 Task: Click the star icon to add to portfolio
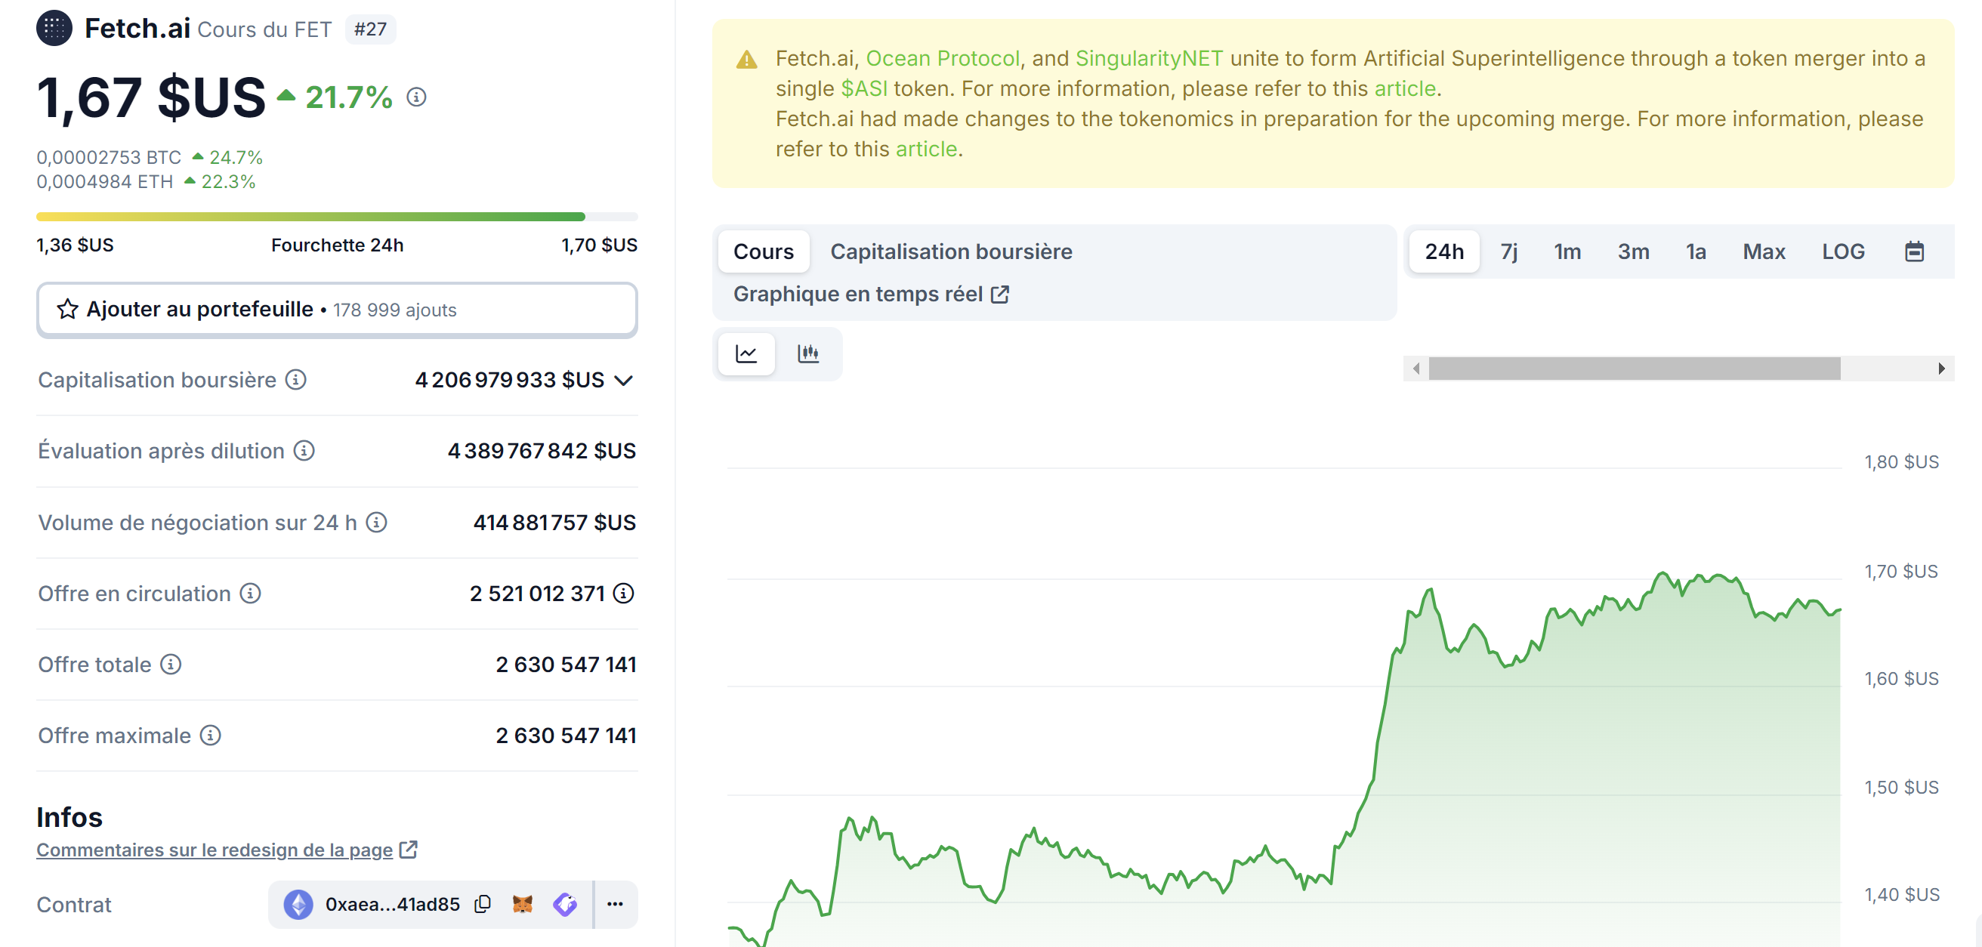pos(68,310)
